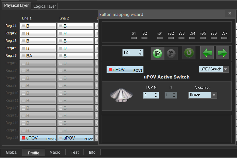
Task: Toggle the sS1 sub-shift indicator
Action: [x=160, y=38]
